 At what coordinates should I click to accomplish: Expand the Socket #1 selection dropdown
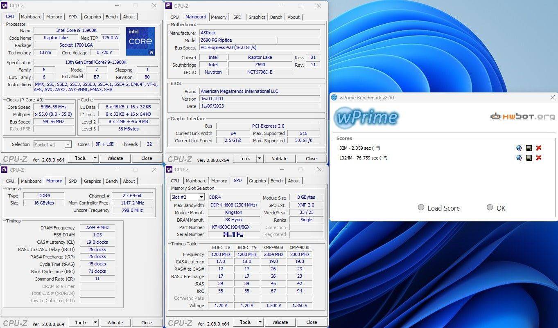68,145
